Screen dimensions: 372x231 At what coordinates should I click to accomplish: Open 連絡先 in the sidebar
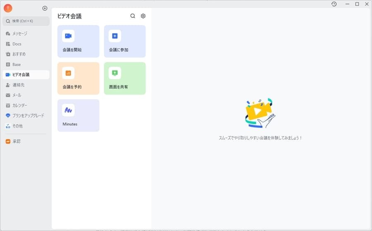[x=26, y=85]
